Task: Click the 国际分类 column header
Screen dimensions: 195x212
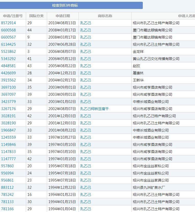Action: pos(36,16)
